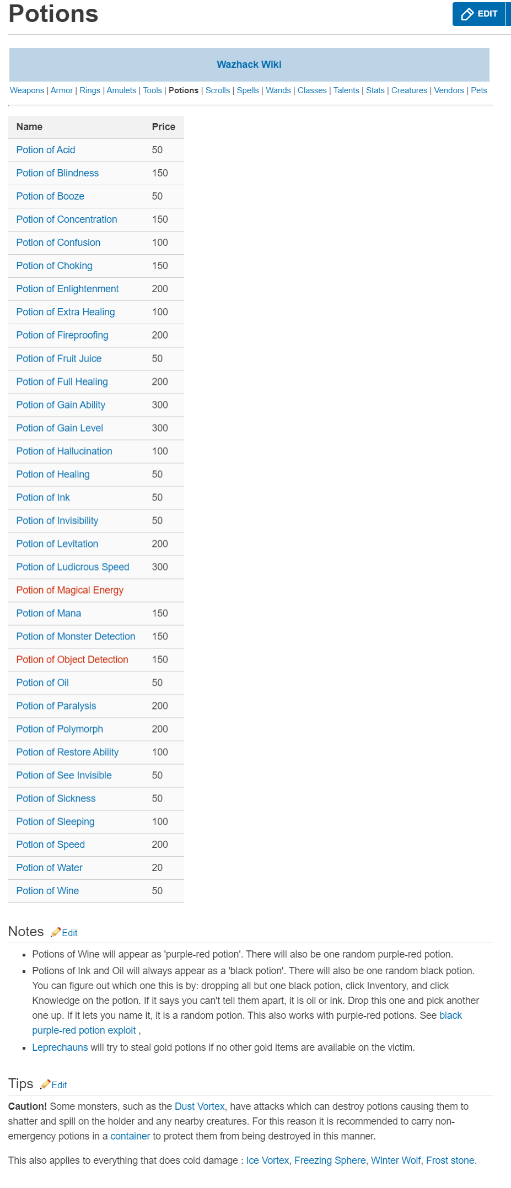Go to the Weapons navigation page
The height and width of the screenshot is (1188, 511).
[27, 90]
